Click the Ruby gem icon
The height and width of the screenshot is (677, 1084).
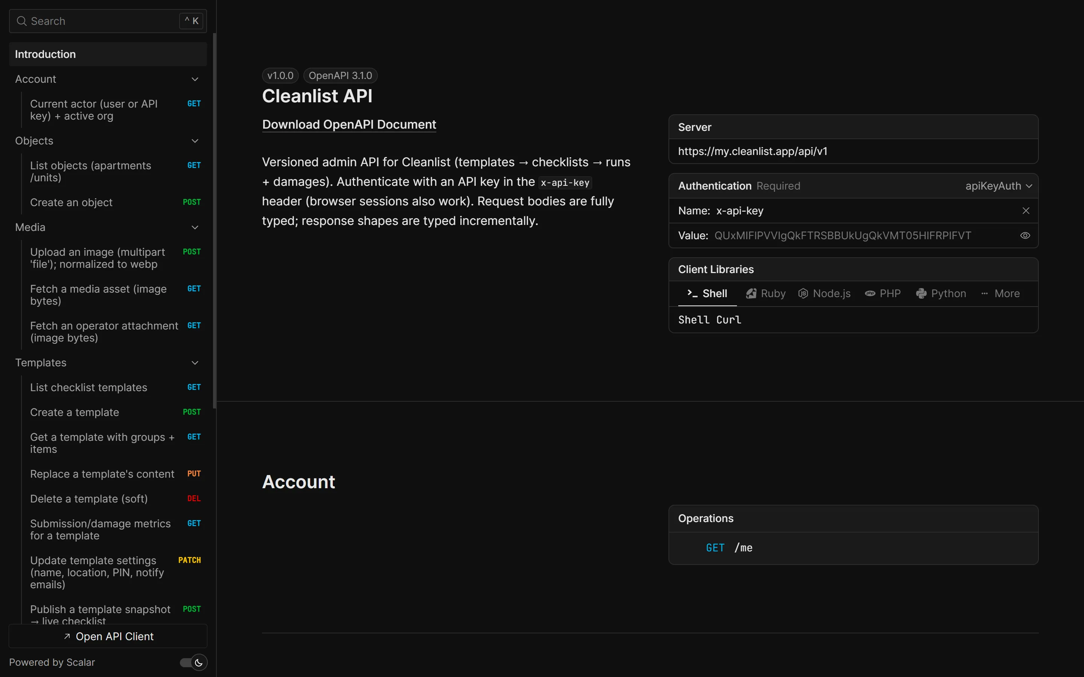751,293
